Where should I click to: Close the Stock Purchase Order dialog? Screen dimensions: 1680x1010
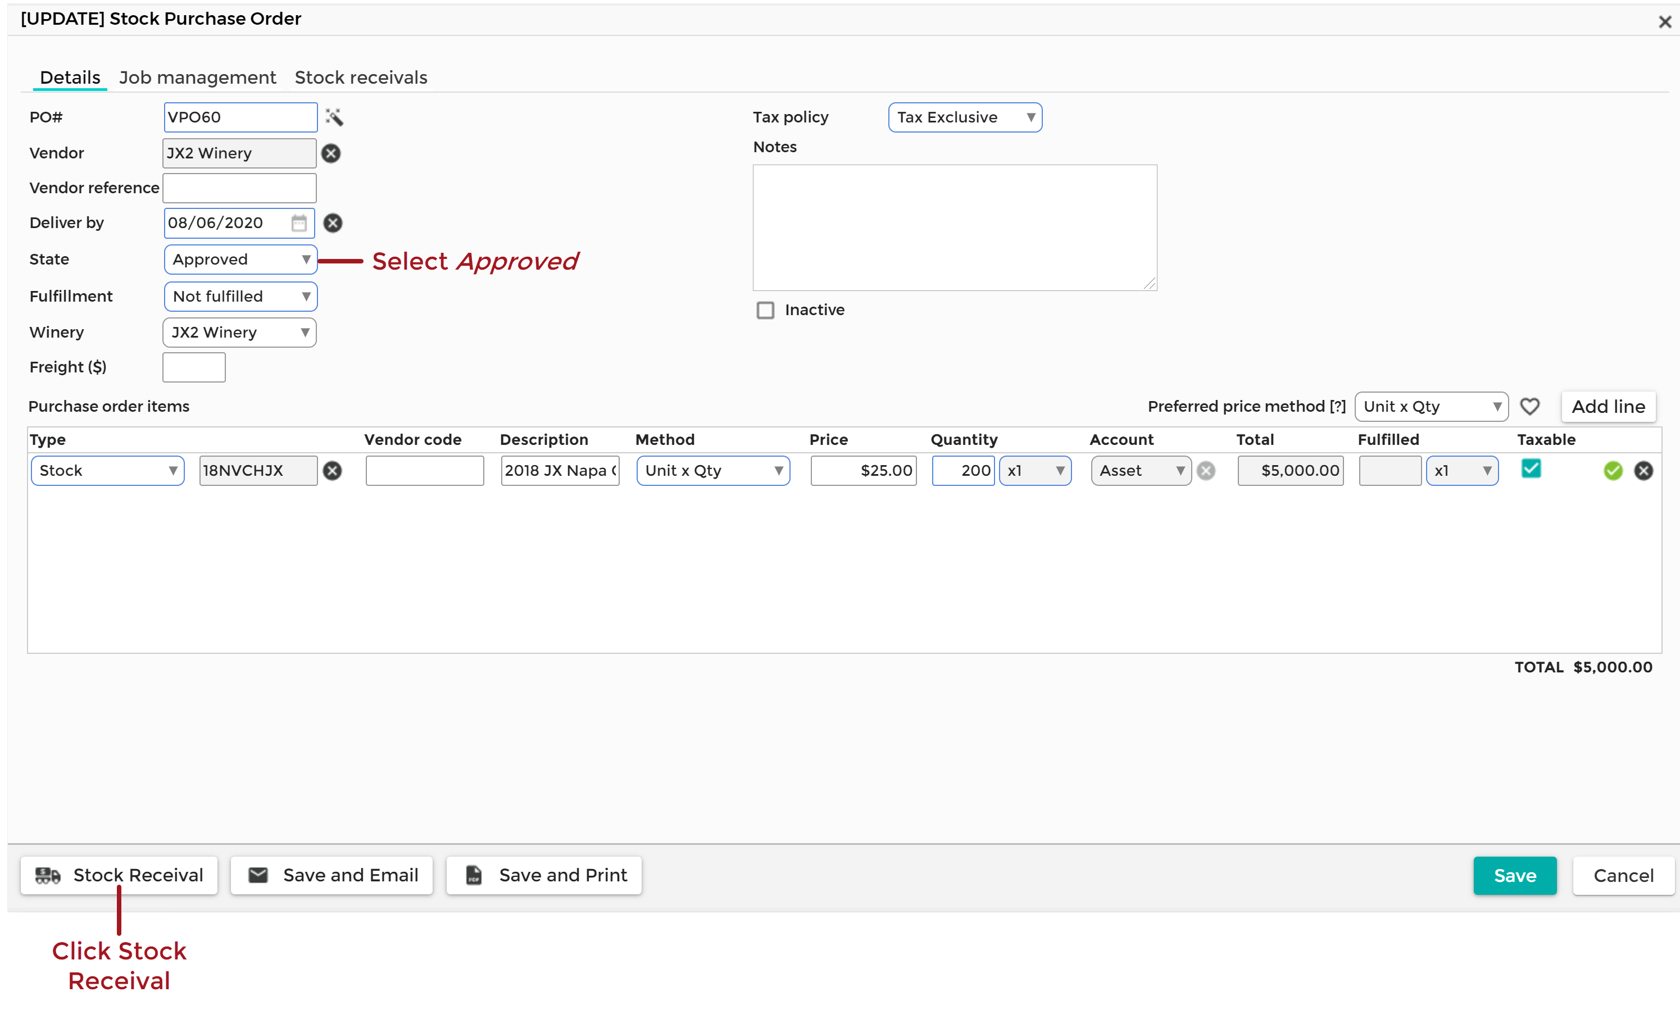coord(1664,22)
